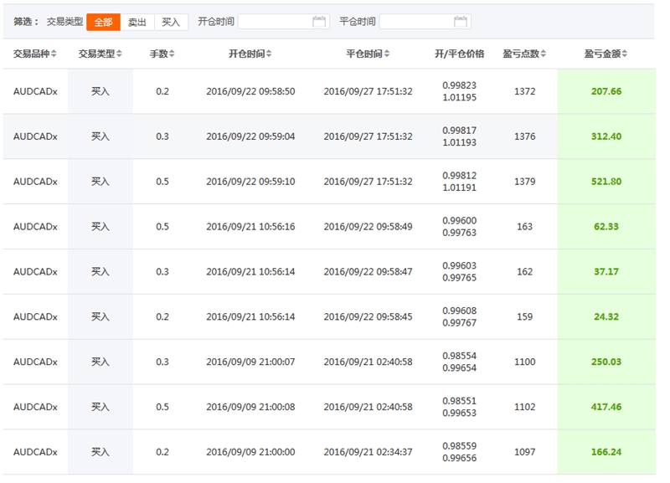Click open price 0.99823

tap(459, 85)
